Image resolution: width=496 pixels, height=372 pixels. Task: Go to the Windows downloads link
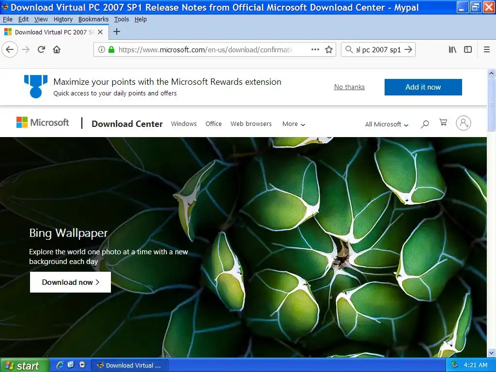tap(184, 124)
